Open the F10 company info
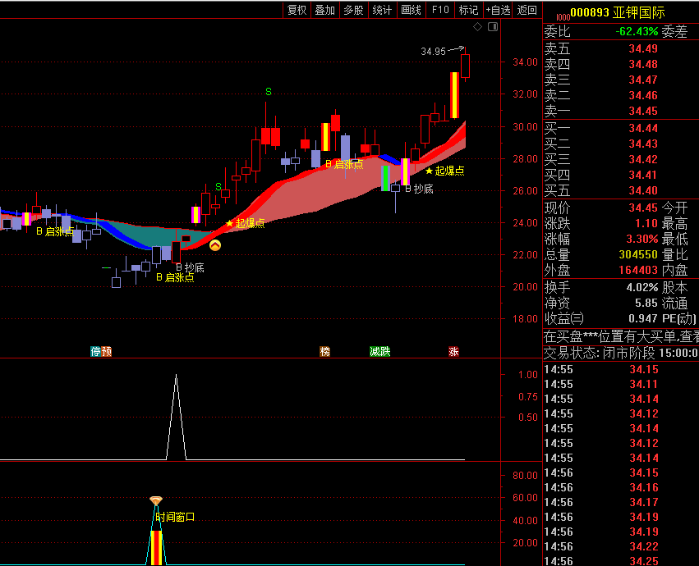This screenshot has height=566, width=699. 440,10
